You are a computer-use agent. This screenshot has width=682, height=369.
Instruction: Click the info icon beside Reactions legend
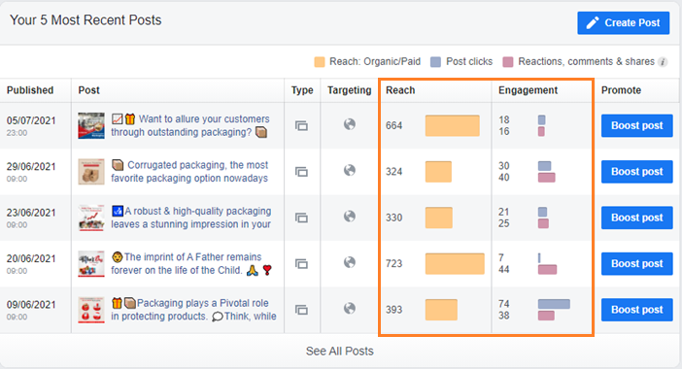(663, 62)
